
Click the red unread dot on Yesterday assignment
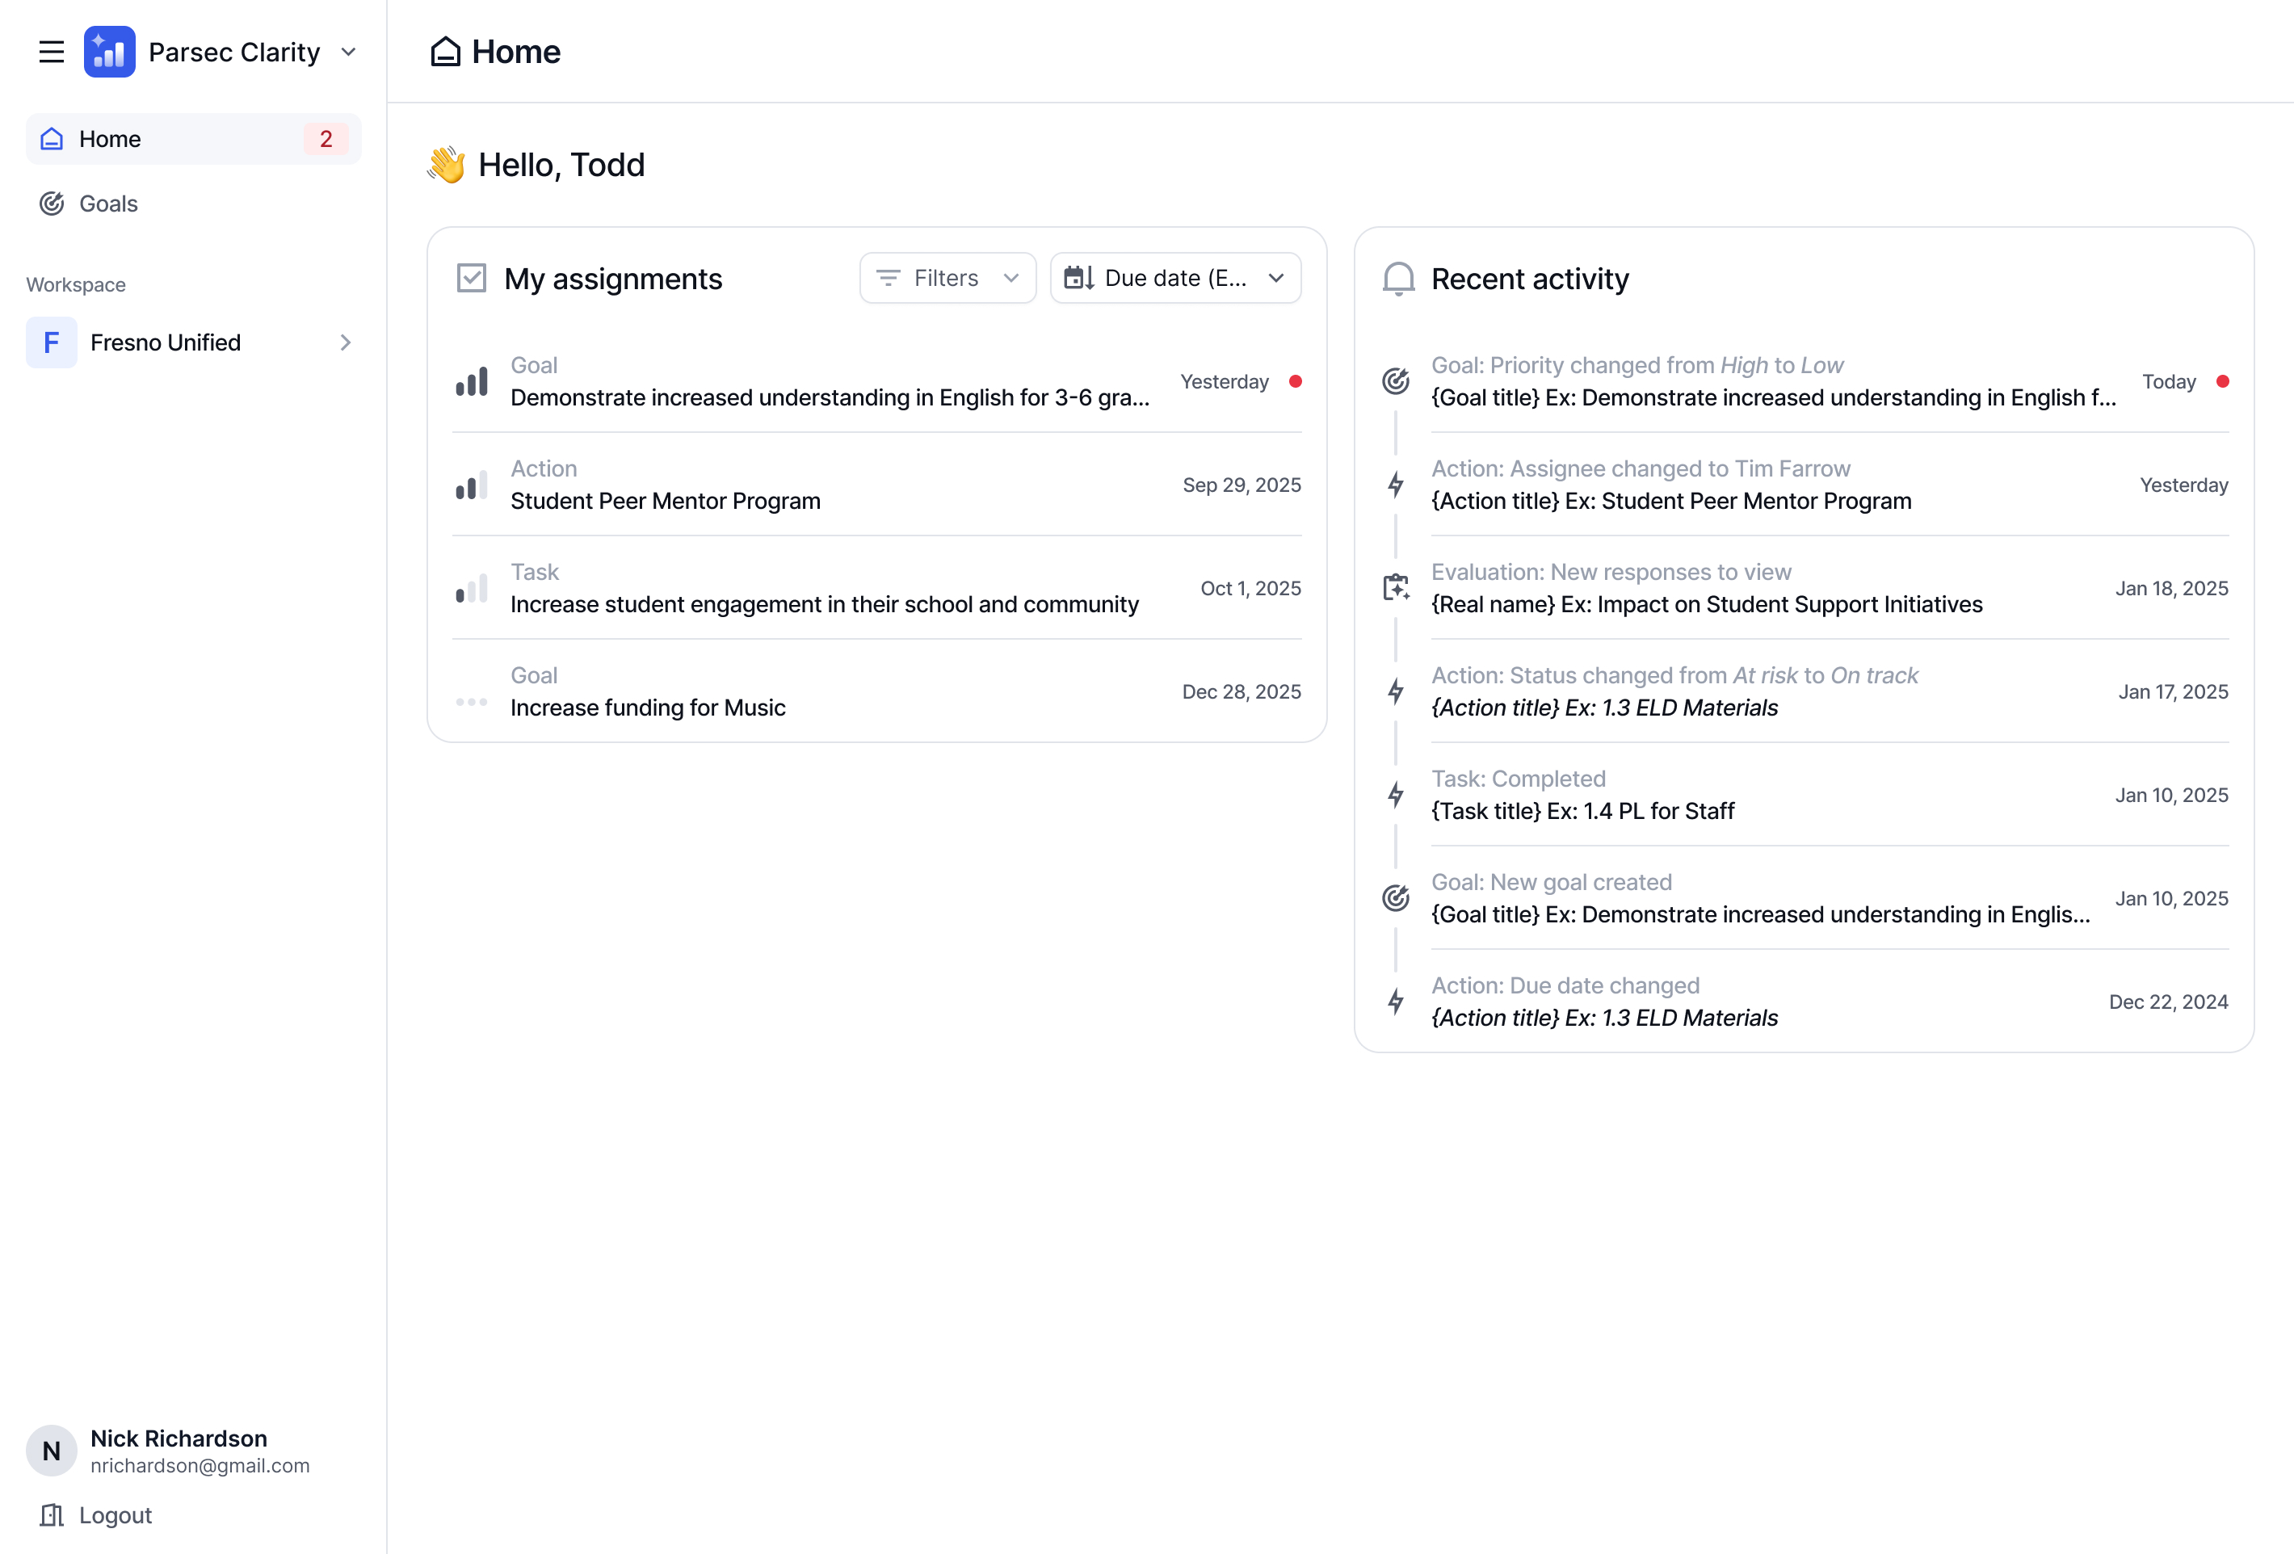(x=1295, y=381)
